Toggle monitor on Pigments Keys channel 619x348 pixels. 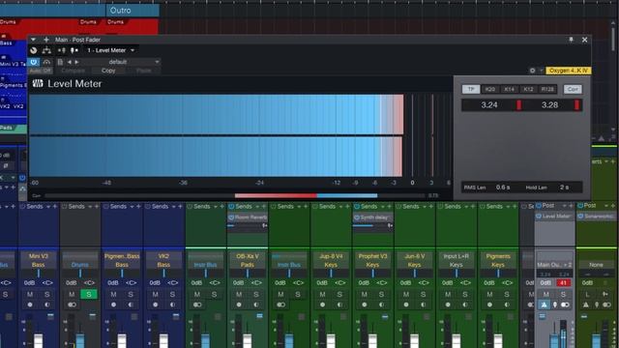506,304
